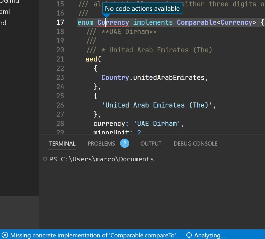The width and height of the screenshot is (265, 239).
Task: Click 'Comparable' on line 17
Action: [197, 22]
